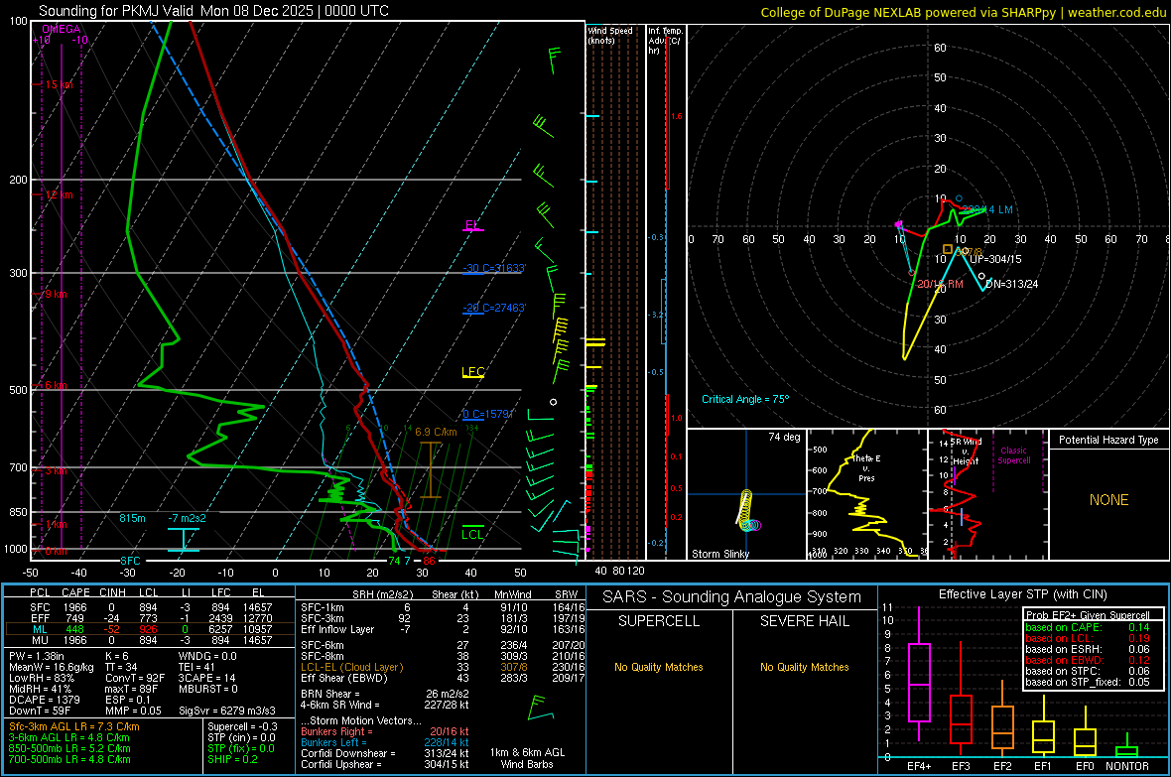The height and width of the screenshot is (777, 1171).
Task: Select the 'Eff Inflow Layer' row
Action: click(443, 629)
